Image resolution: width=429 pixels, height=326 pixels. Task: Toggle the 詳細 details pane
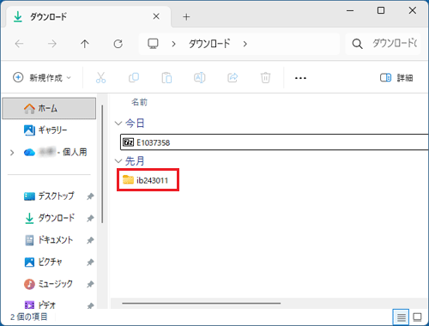pos(396,78)
